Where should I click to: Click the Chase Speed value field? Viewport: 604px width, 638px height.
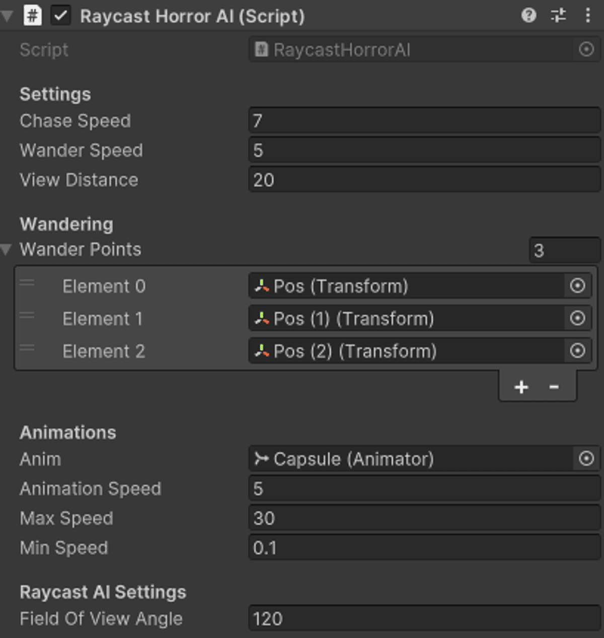(x=424, y=121)
